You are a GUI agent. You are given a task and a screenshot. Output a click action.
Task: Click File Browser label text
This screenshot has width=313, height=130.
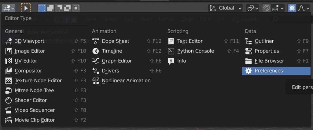click(x=269, y=61)
